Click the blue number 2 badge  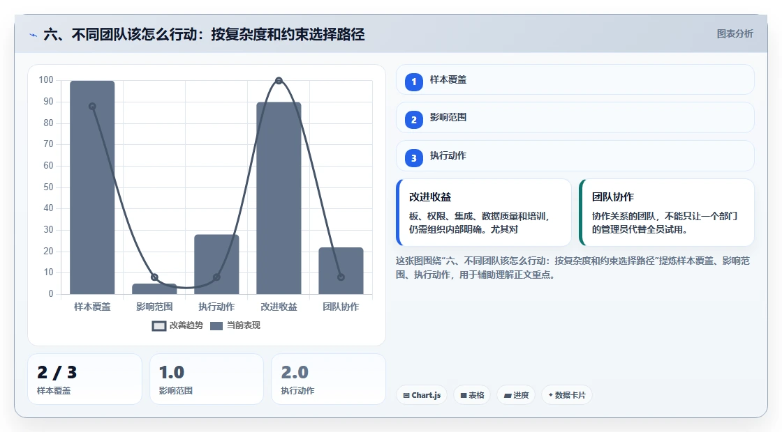coord(413,120)
